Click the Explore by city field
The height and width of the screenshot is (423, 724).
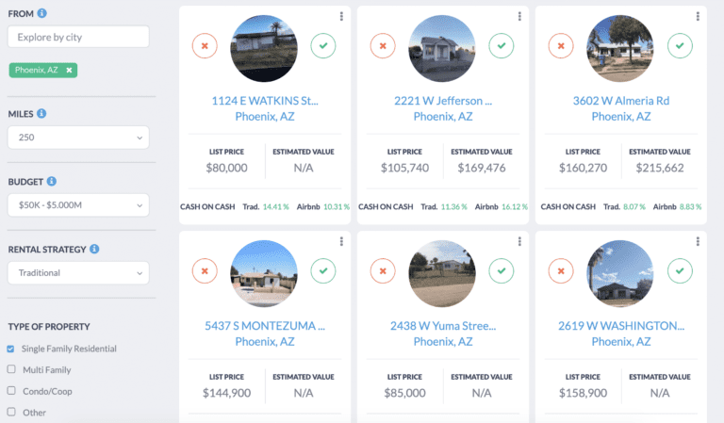point(78,37)
